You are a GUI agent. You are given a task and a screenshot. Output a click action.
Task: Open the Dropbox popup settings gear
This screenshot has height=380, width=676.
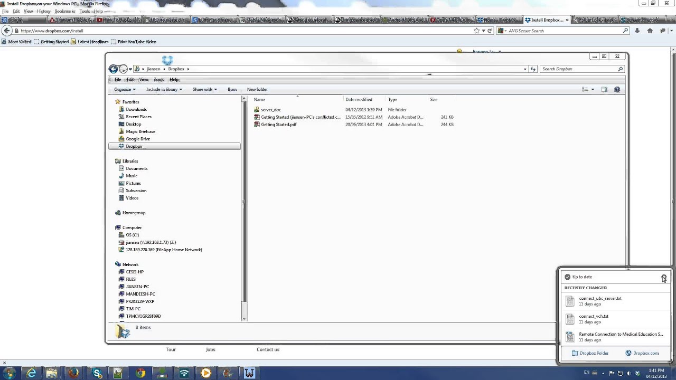coord(664,277)
